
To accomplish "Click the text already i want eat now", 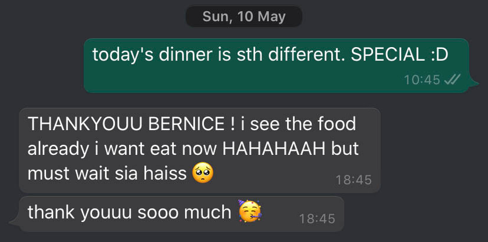I will (122, 149).
